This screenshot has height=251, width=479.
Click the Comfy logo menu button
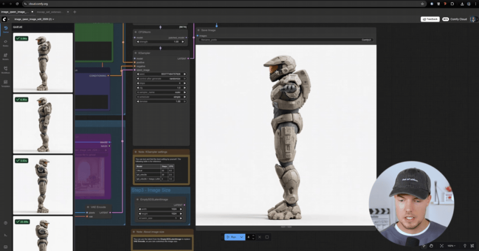click(4, 19)
